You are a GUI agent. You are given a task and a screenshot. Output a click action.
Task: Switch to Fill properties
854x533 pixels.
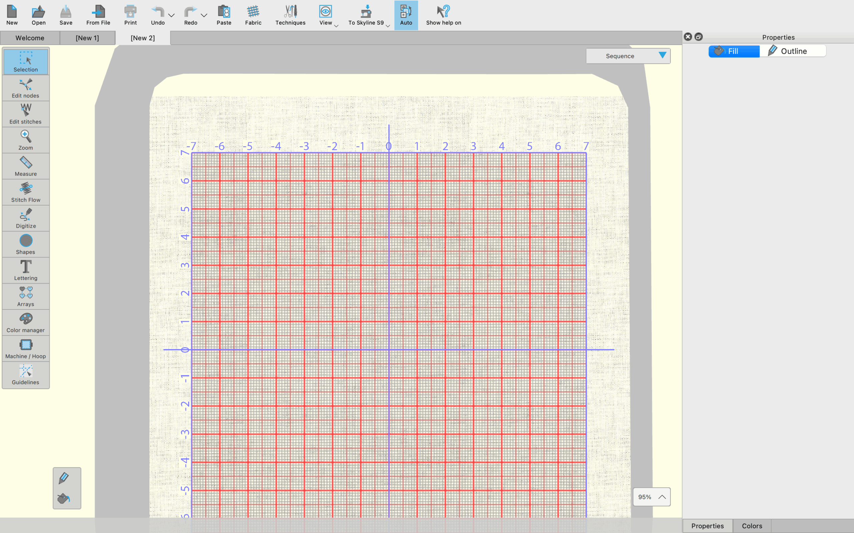click(733, 51)
